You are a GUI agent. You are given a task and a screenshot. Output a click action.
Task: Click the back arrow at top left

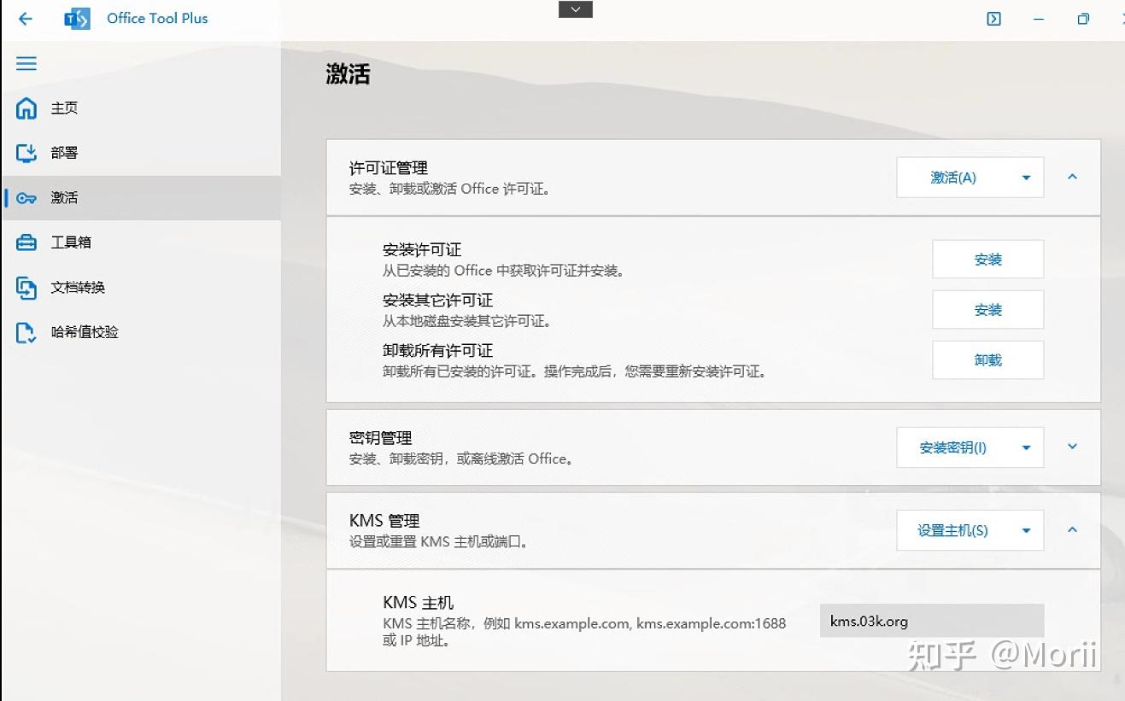[x=24, y=19]
